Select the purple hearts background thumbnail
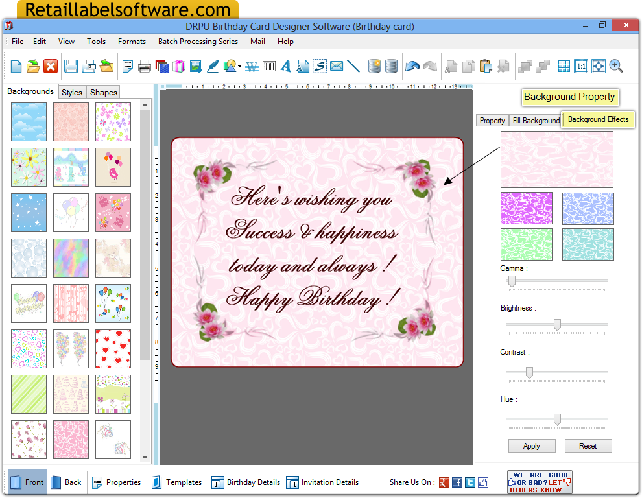This screenshot has height=498, width=642. click(526, 207)
